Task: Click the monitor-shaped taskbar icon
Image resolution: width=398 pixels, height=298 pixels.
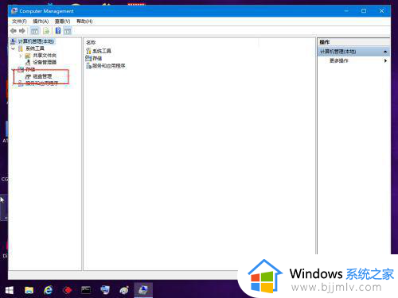Action: click(x=105, y=290)
